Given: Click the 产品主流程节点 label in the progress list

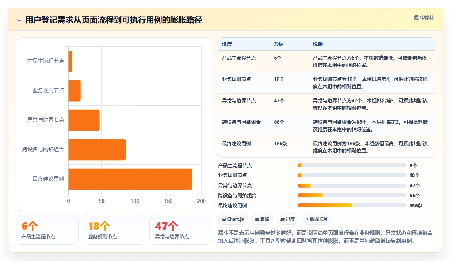Looking at the screenshot, I should click(x=235, y=166).
